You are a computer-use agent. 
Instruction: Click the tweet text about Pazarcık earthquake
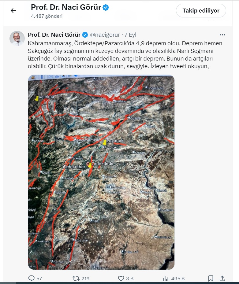[x=125, y=55]
